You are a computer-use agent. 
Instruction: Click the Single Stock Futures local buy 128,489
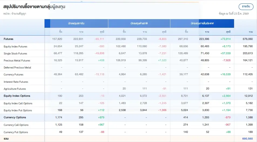coord(183,53)
